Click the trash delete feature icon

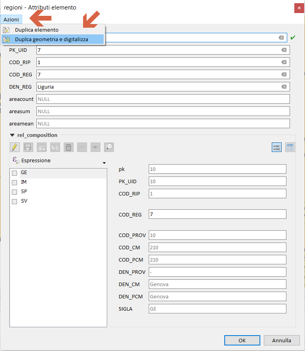[68, 148]
